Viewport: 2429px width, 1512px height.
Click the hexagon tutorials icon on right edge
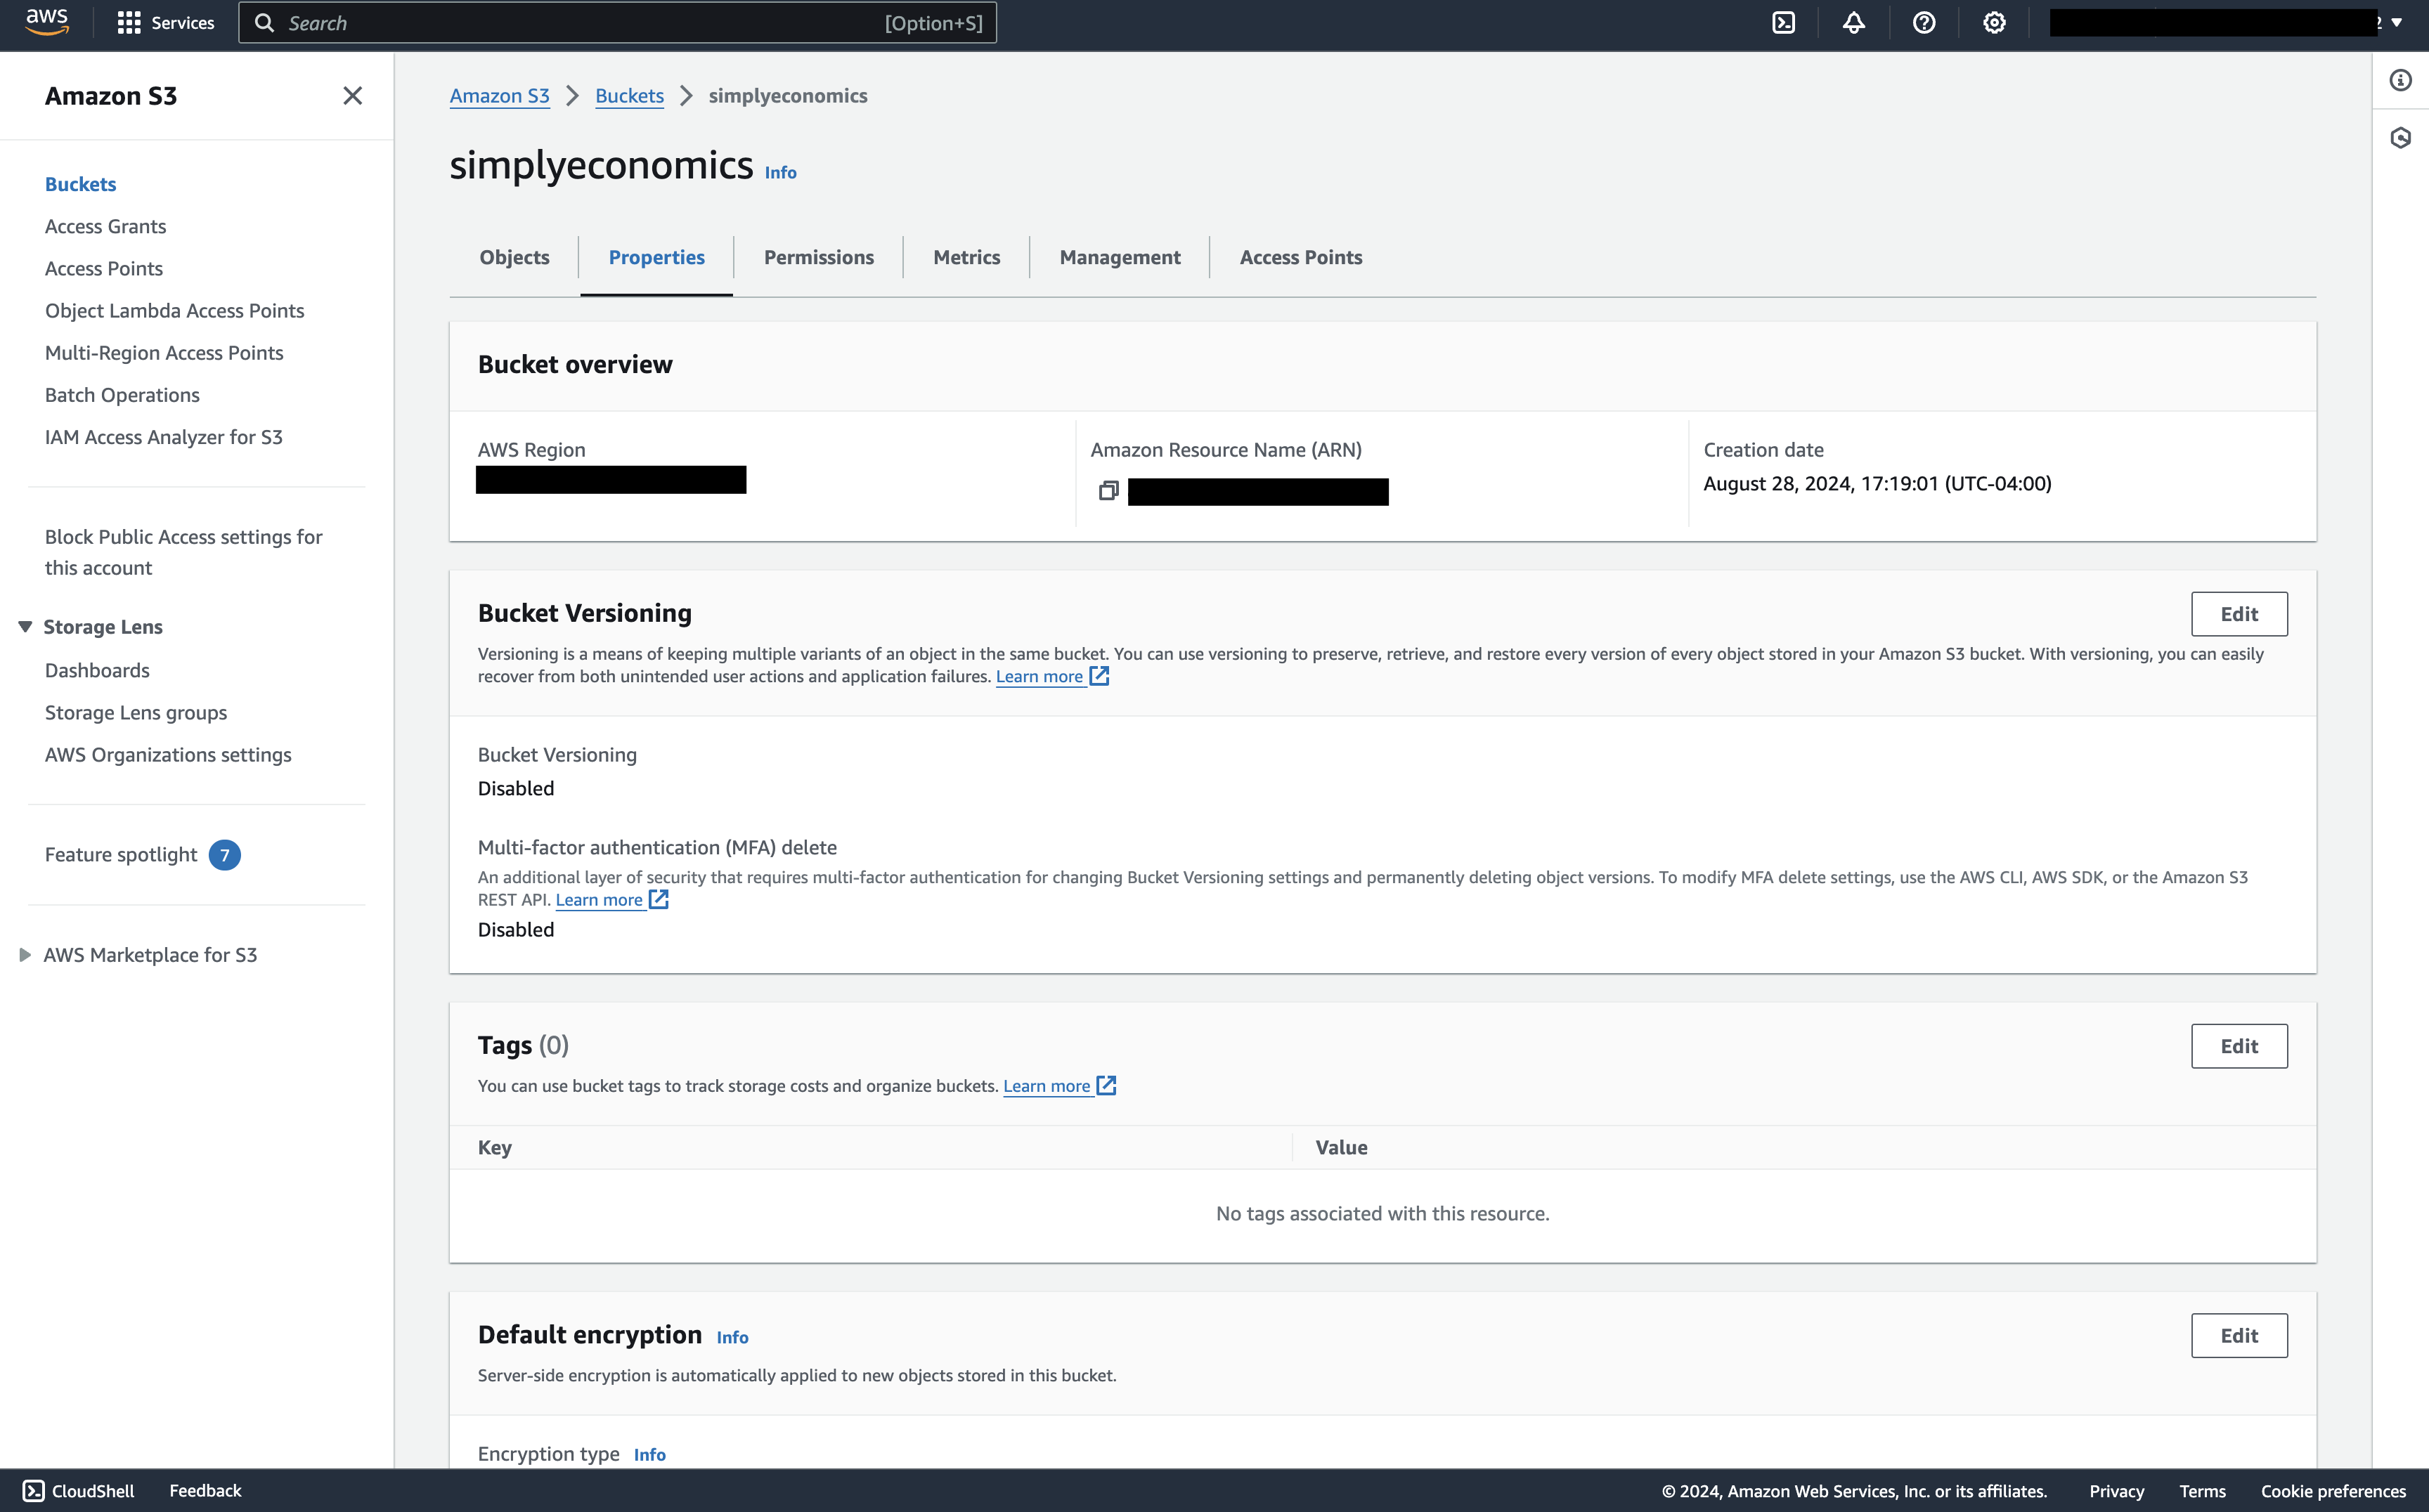point(2400,138)
